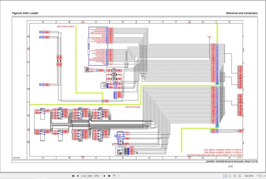Open the zoom level dropdown arrow
This screenshot has width=266, height=179.
pos(257,176)
